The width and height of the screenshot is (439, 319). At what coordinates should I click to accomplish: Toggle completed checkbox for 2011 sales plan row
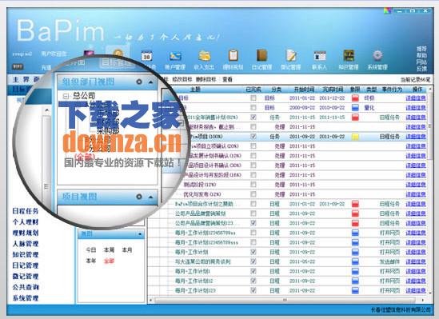click(x=253, y=117)
